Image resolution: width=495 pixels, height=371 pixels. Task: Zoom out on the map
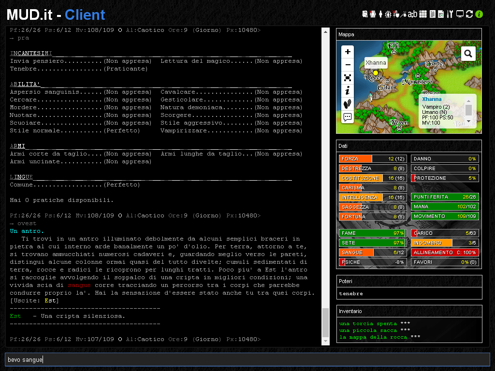click(348, 65)
